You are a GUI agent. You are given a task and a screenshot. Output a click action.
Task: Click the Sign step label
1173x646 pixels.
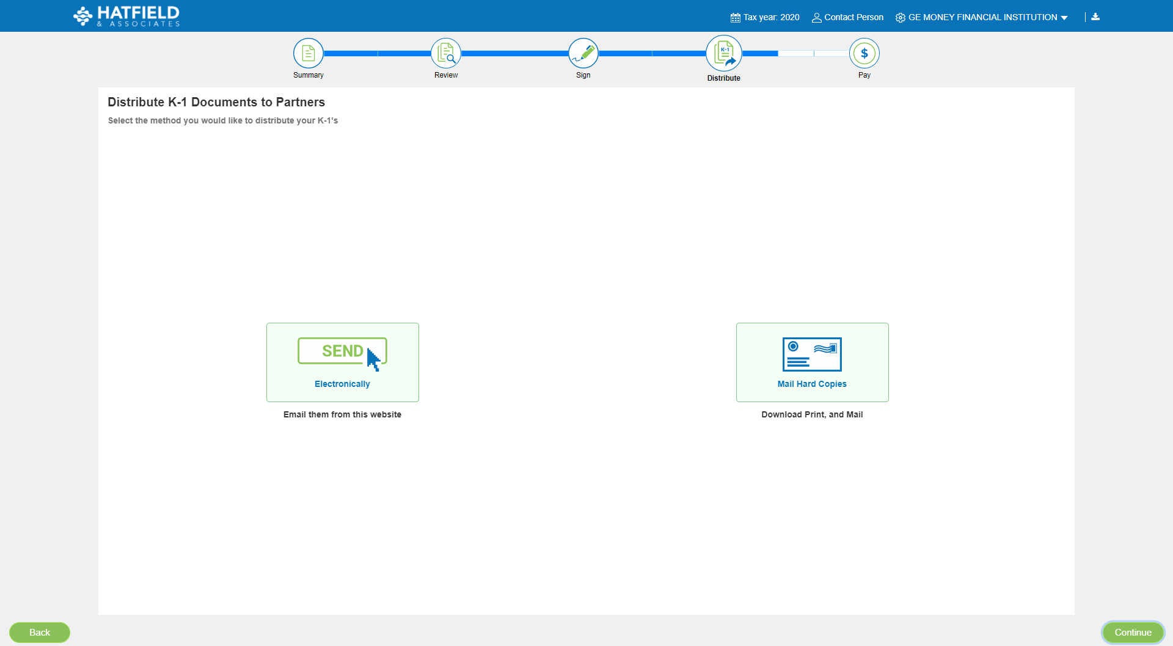pyautogui.click(x=583, y=75)
